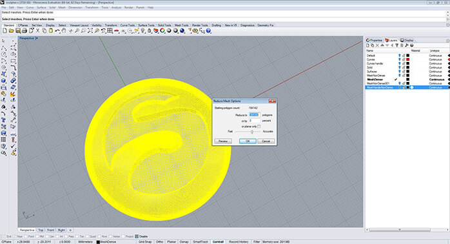Viewport: 450px width, 244px height.
Task: Click Cancel in Reduce Mesh Options
Action: tap(266, 141)
